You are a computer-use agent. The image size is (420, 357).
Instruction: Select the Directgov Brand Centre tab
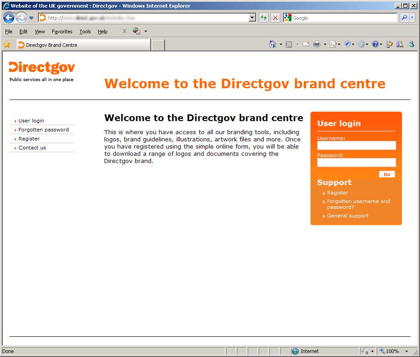pyautogui.click(x=83, y=45)
